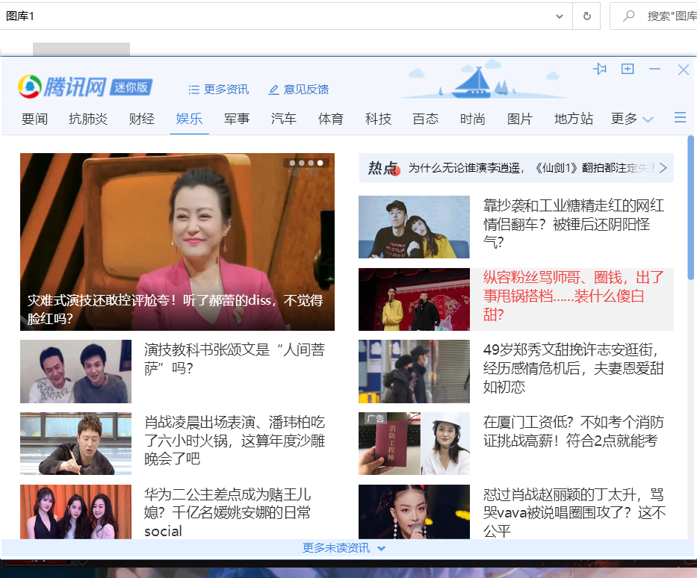Click the 意见反馈 pencil icon
697x578 pixels.
pyautogui.click(x=273, y=90)
